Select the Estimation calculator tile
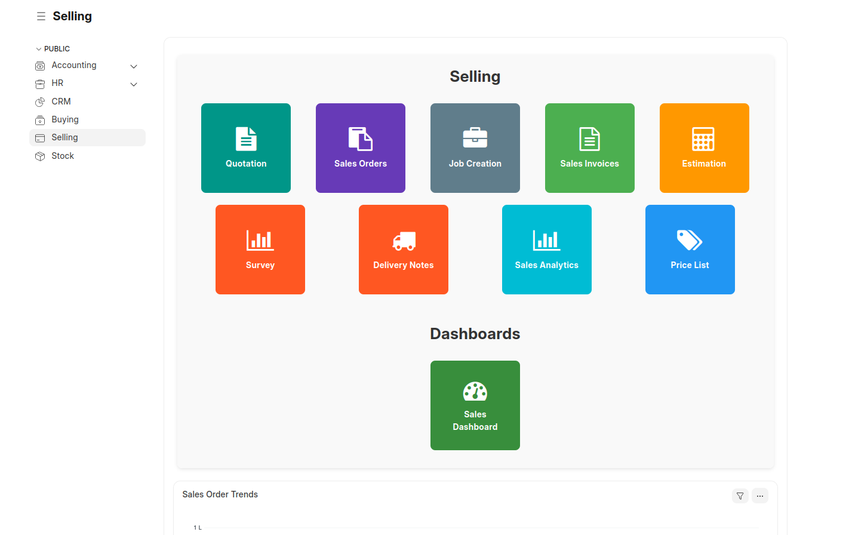Image resolution: width=849 pixels, height=535 pixels. tap(705, 148)
